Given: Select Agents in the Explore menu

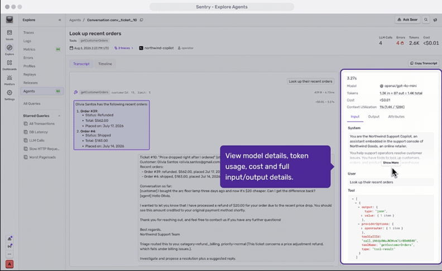Looking at the screenshot, I should (42, 91).
